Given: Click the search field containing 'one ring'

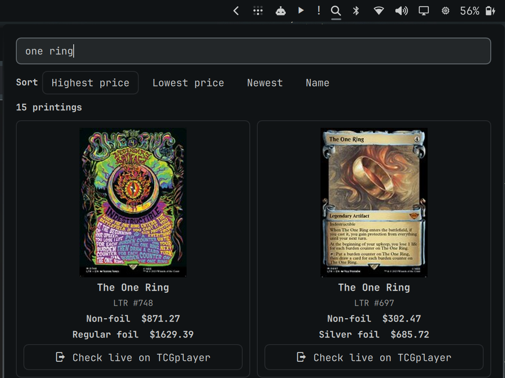Looking at the screenshot, I should tap(253, 51).
